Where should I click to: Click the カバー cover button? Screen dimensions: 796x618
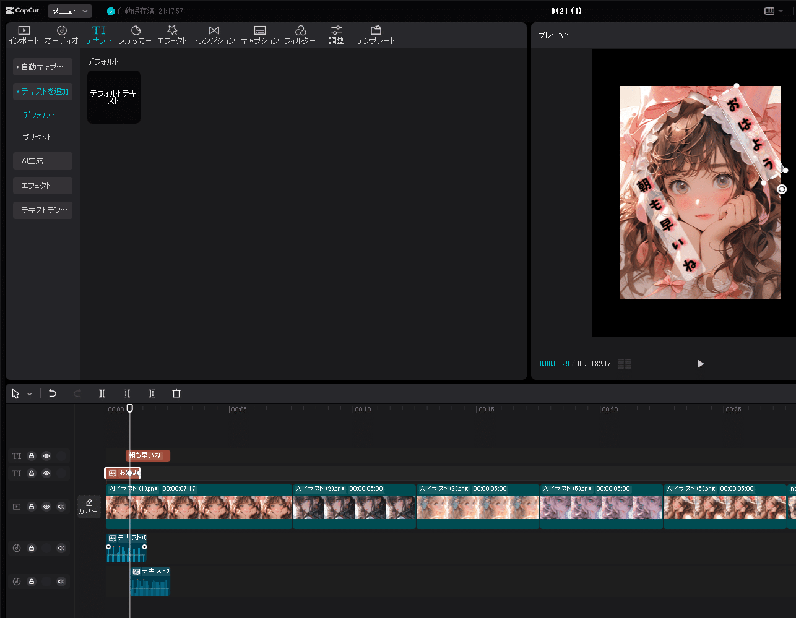pos(89,507)
